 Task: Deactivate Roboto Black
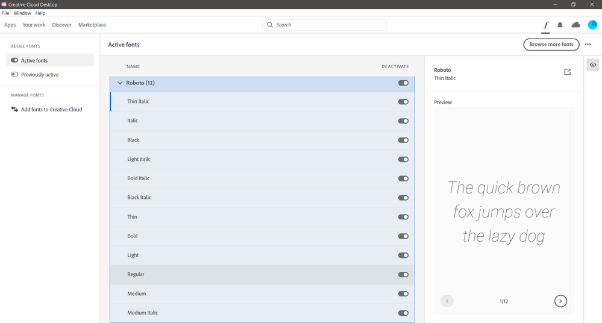403,140
